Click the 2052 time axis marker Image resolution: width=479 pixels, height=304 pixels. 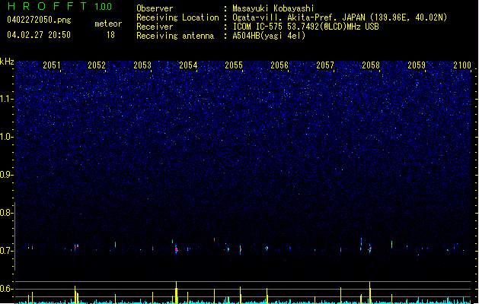[97, 65]
